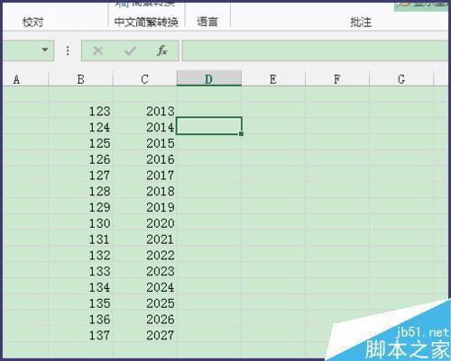
Task: Select column B header
Action: 80,79
